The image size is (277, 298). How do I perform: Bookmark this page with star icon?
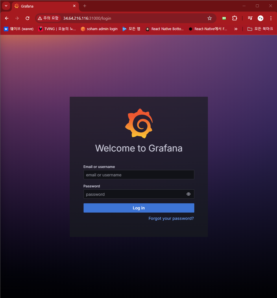(x=209, y=18)
